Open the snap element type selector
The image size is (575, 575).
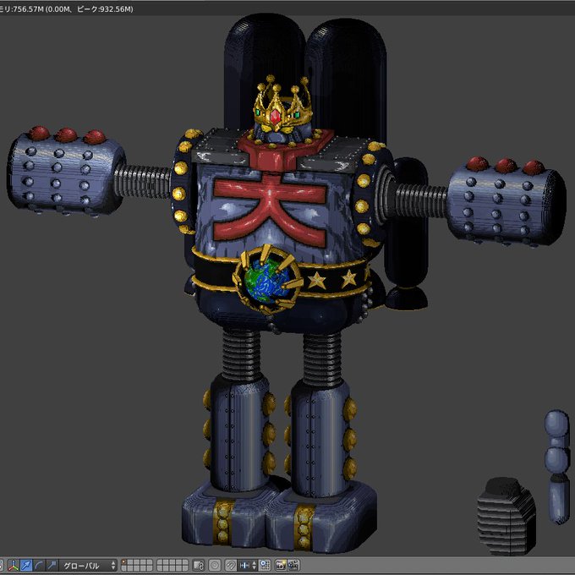pyautogui.click(x=248, y=565)
